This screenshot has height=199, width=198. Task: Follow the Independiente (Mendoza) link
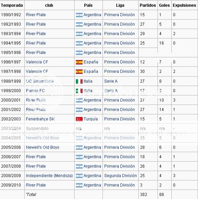tap(49, 176)
